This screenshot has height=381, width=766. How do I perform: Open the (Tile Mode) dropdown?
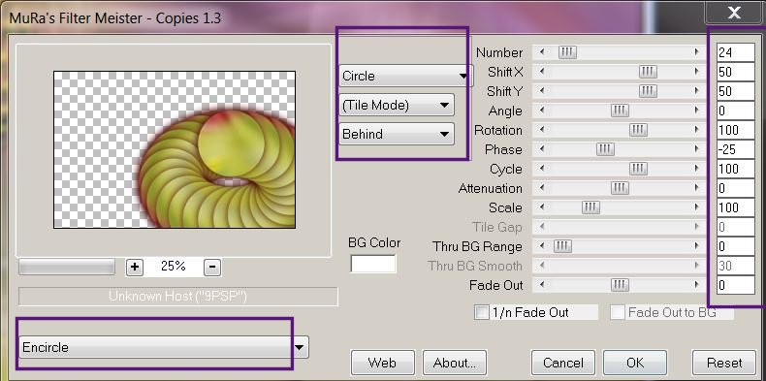tap(397, 105)
